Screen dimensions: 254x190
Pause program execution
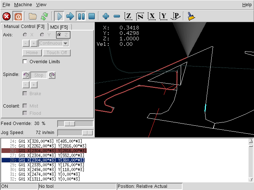click(x=81, y=16)
